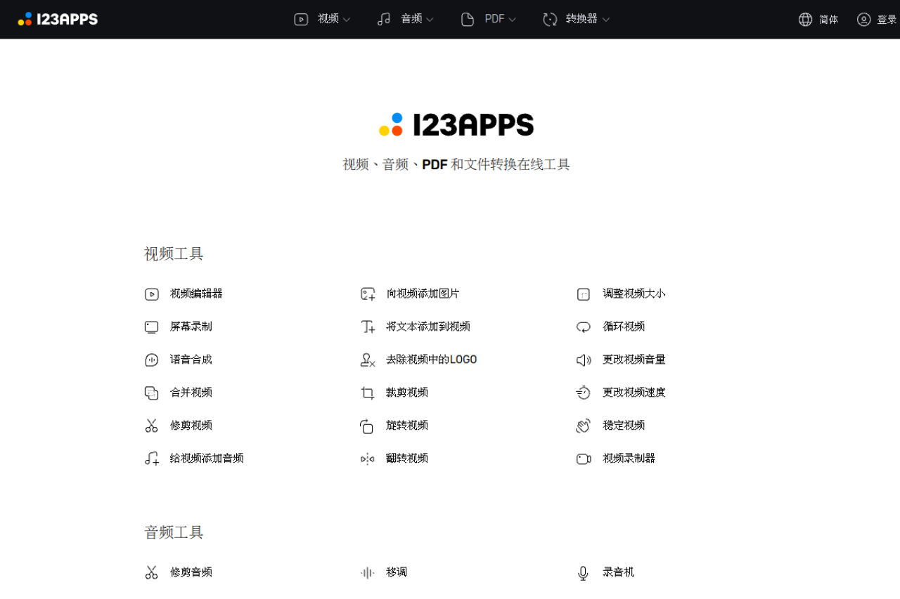Open the 更改视频音量 link

click(634, 360)
